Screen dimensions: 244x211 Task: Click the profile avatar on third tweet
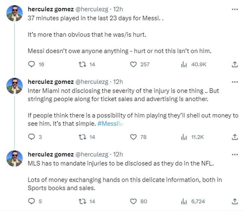tap(15, 159)
